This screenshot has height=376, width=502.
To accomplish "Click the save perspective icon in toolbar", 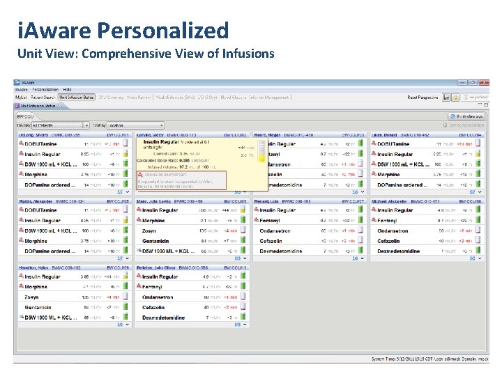I will point(446,97).
